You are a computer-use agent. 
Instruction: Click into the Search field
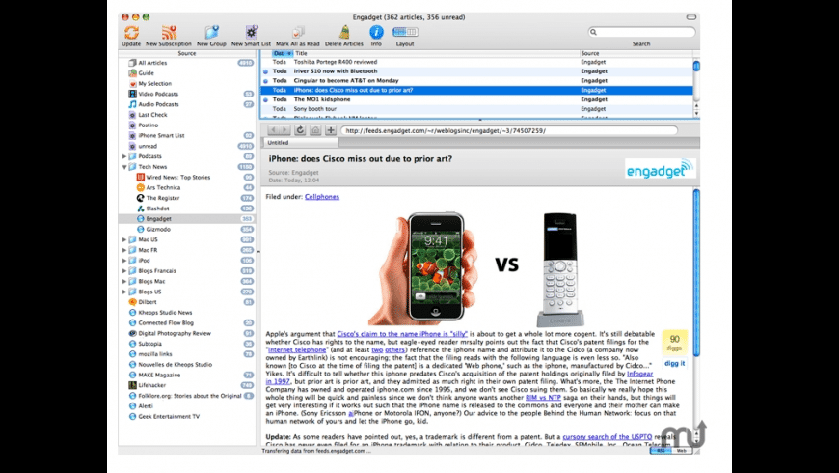click(x=641, y=32)
